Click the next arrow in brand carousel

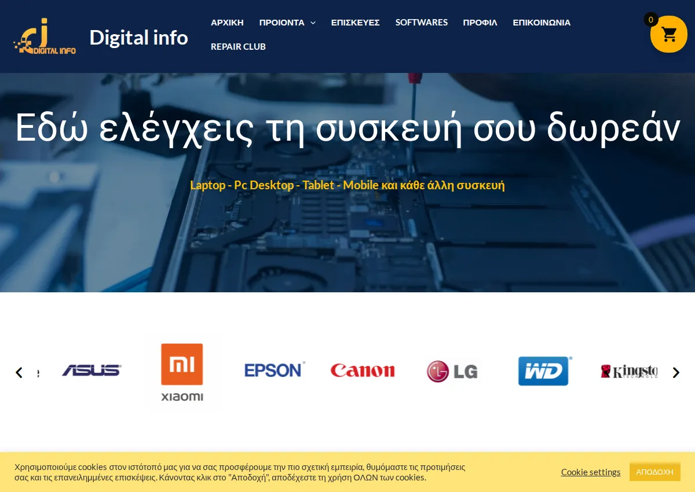point(676,373)
